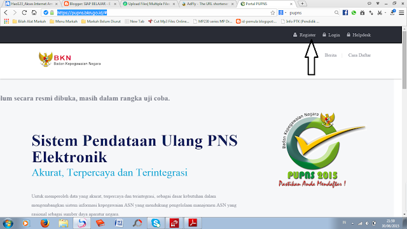
Task: Click the browser Forward arrow
Action: pos(15,13)
